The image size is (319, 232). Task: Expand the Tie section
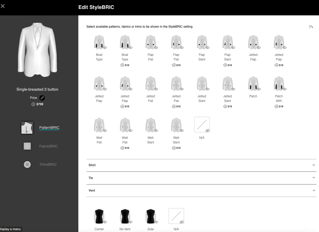point(314,178)
